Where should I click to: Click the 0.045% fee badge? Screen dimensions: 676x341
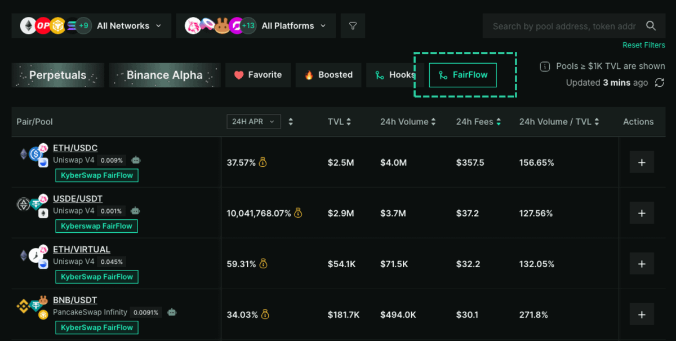[x=113, y=262]
